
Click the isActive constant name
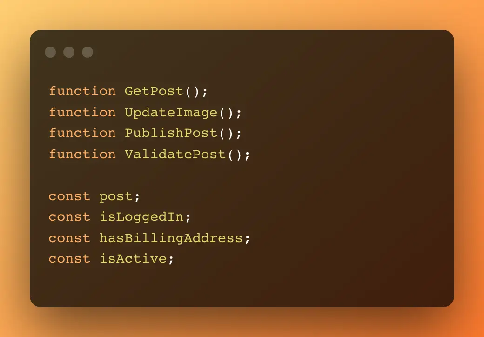pos(133,258)
